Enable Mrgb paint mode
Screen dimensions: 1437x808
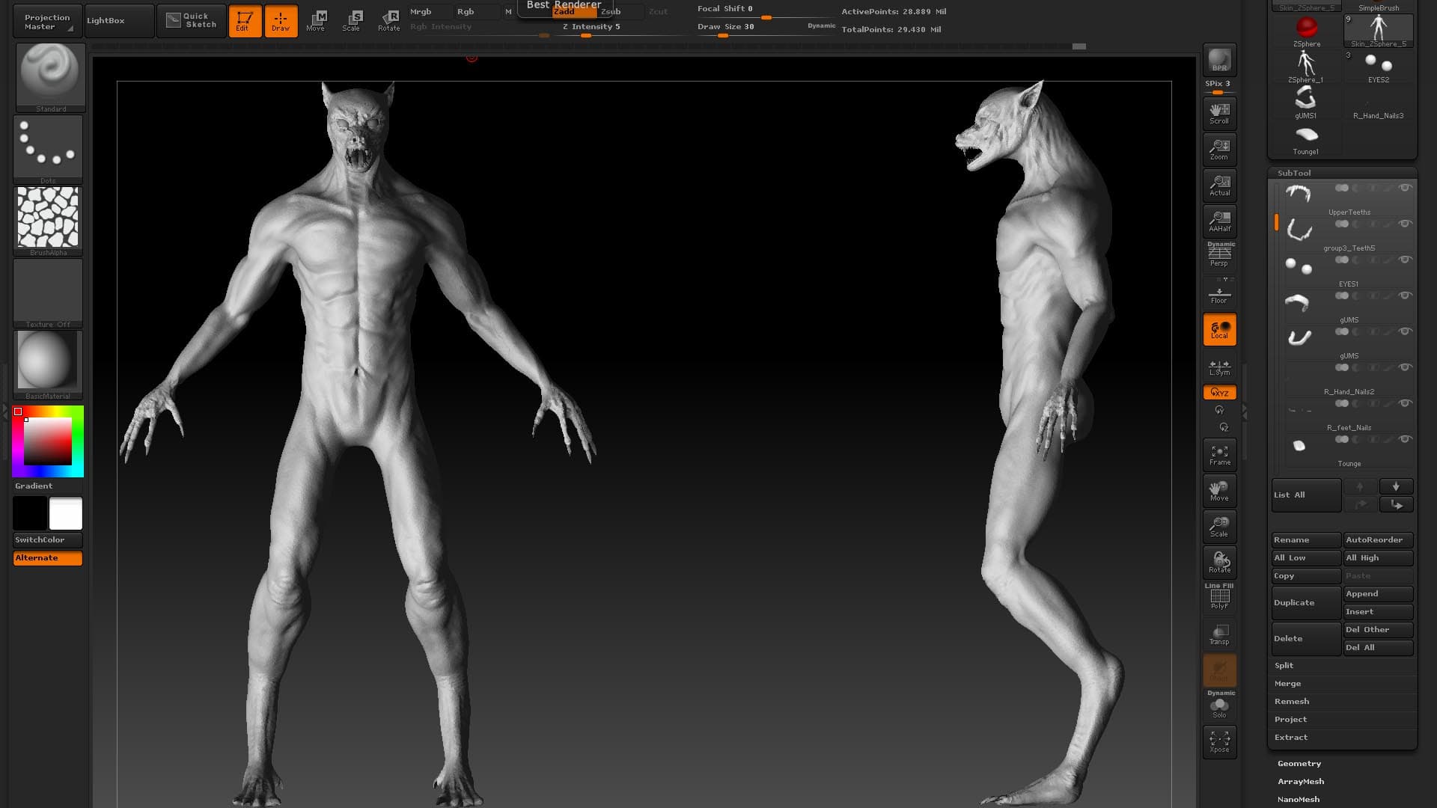(x=430, y=11)
